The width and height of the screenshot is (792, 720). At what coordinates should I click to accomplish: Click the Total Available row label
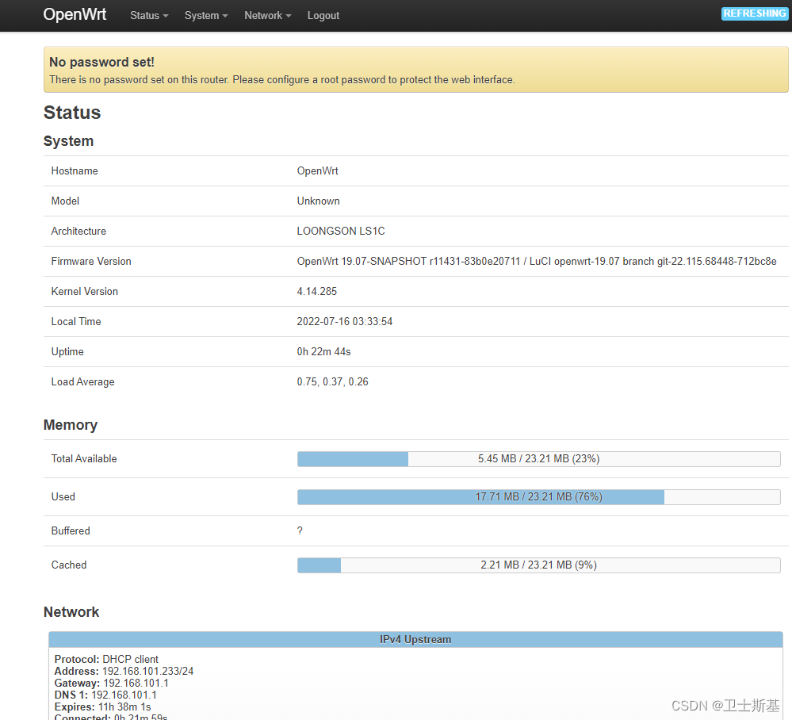click(84, 459)
